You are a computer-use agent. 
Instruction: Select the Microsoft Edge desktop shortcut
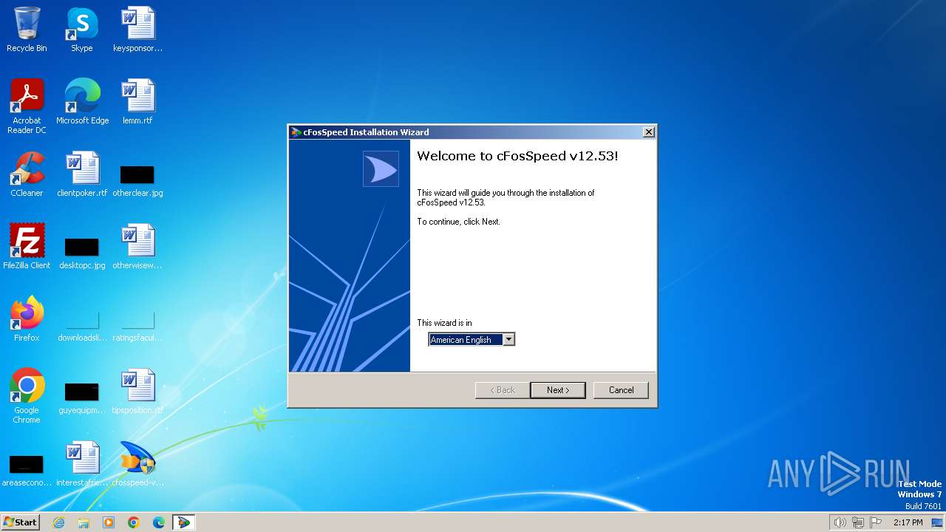(82, 103)
